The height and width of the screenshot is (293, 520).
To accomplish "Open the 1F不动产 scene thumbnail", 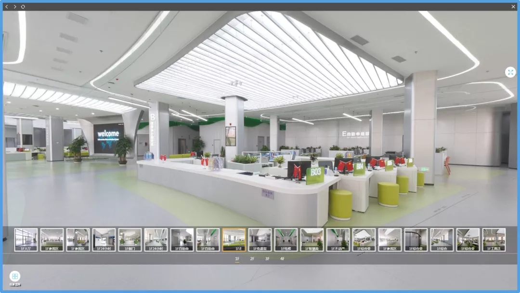I will pos(338,240).
